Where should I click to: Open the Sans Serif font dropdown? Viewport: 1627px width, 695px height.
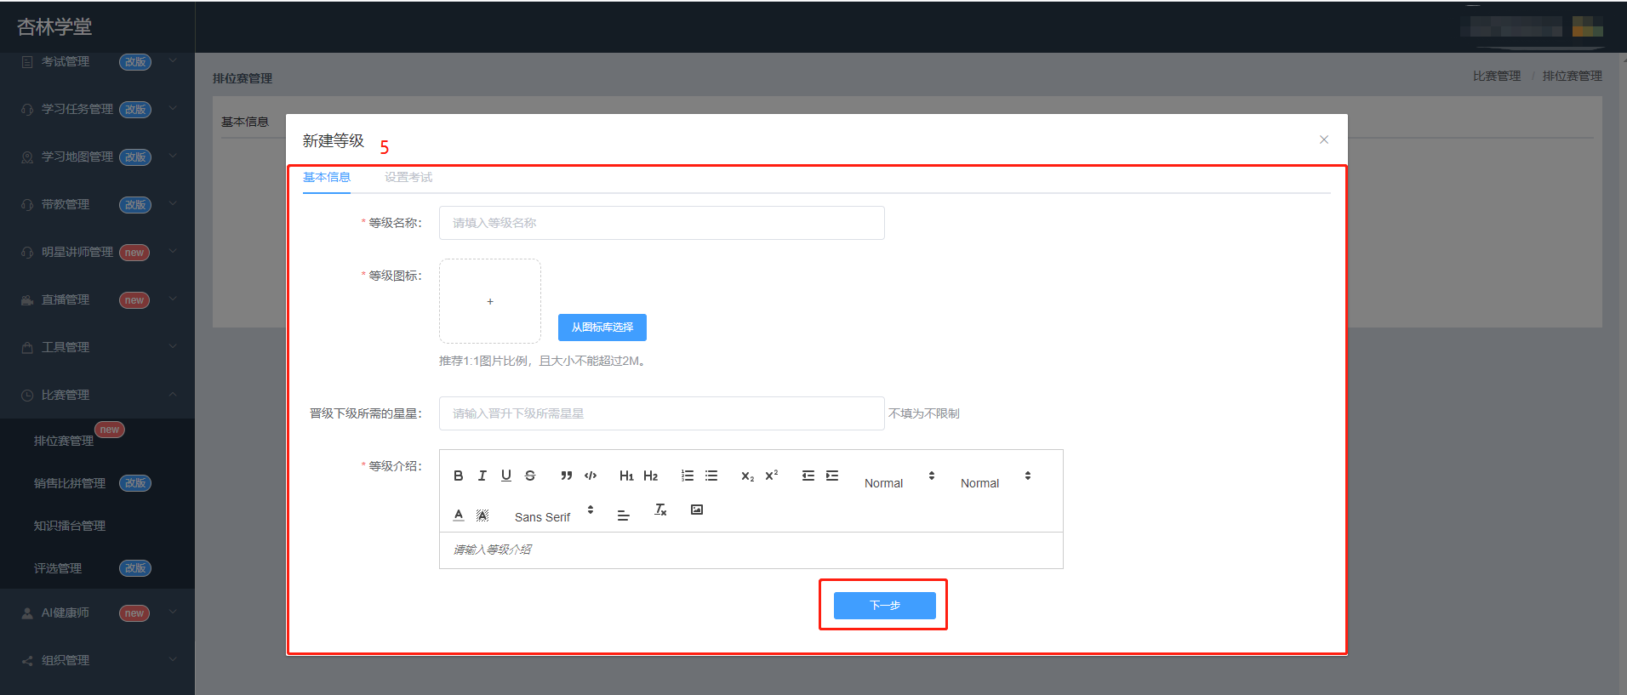point(554,515)
